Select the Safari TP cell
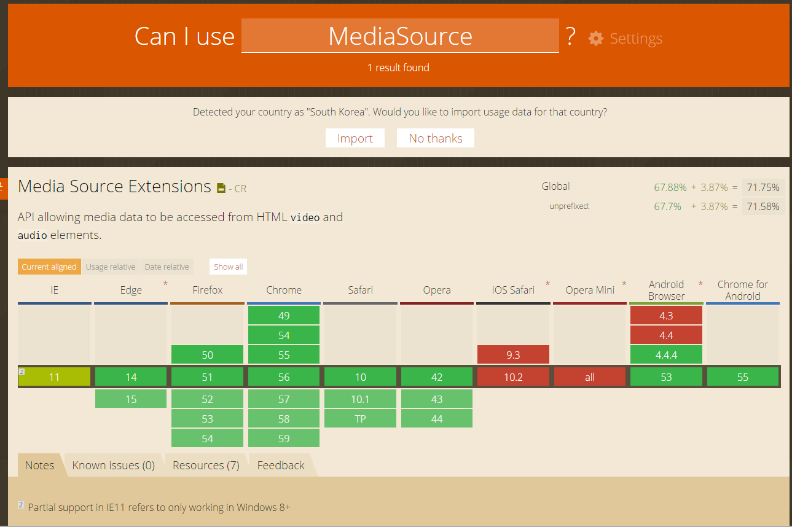792x527 pixels. pyautogui.click(x=360, y=419)
